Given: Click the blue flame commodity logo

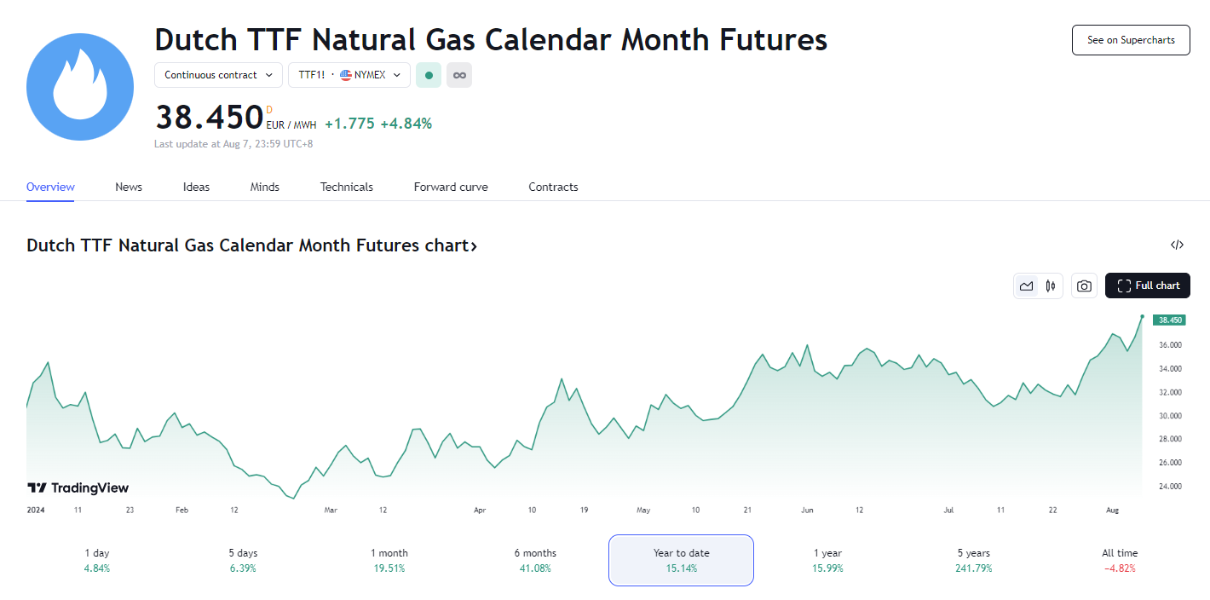Looking at the screenshot, I should pyautogui.click(x=80, y=87).
